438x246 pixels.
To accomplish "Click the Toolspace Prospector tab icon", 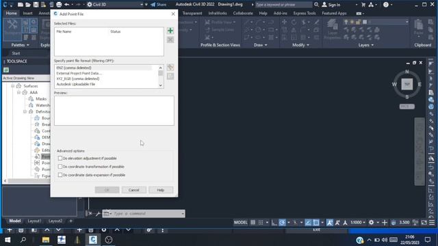I will 6,70.
